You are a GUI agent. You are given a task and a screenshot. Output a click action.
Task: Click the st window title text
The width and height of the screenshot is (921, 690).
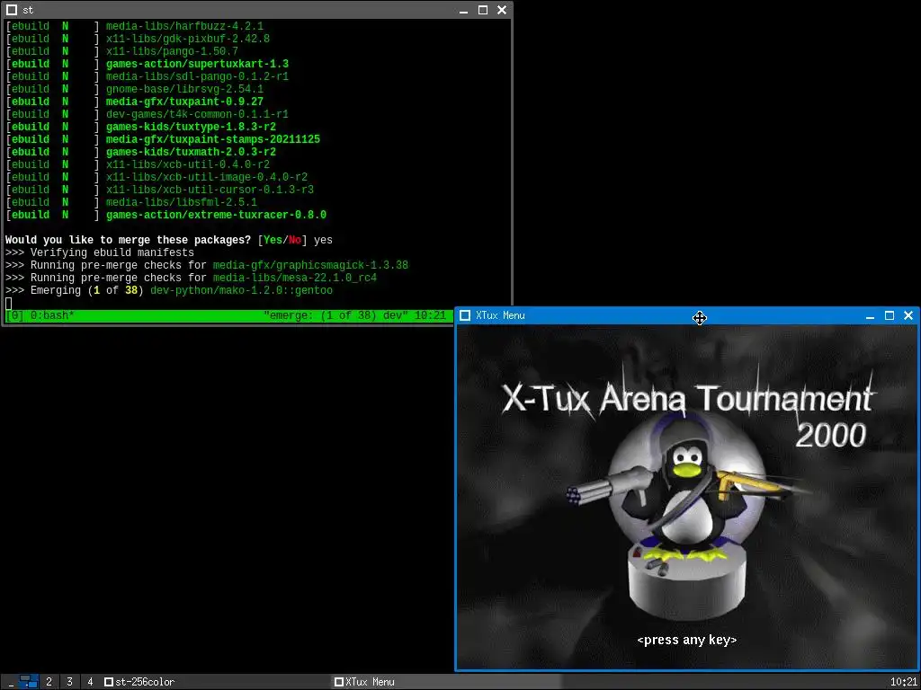coord(28,11)
